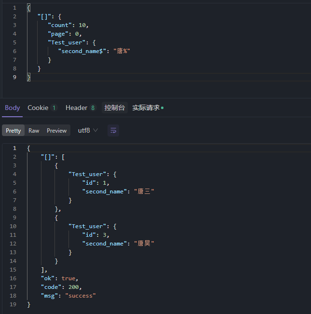The image size is (311, 314).
Task: Click "id": 3 in response
Action: tap(95, 235)
